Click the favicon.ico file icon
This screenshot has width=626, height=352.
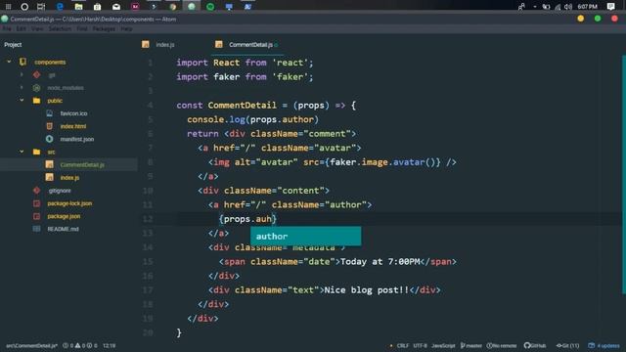point(49,113)
